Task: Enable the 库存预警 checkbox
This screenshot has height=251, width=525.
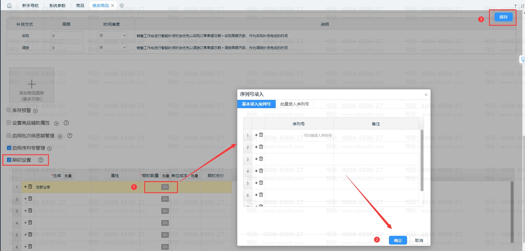Action: tap(9, 110)
